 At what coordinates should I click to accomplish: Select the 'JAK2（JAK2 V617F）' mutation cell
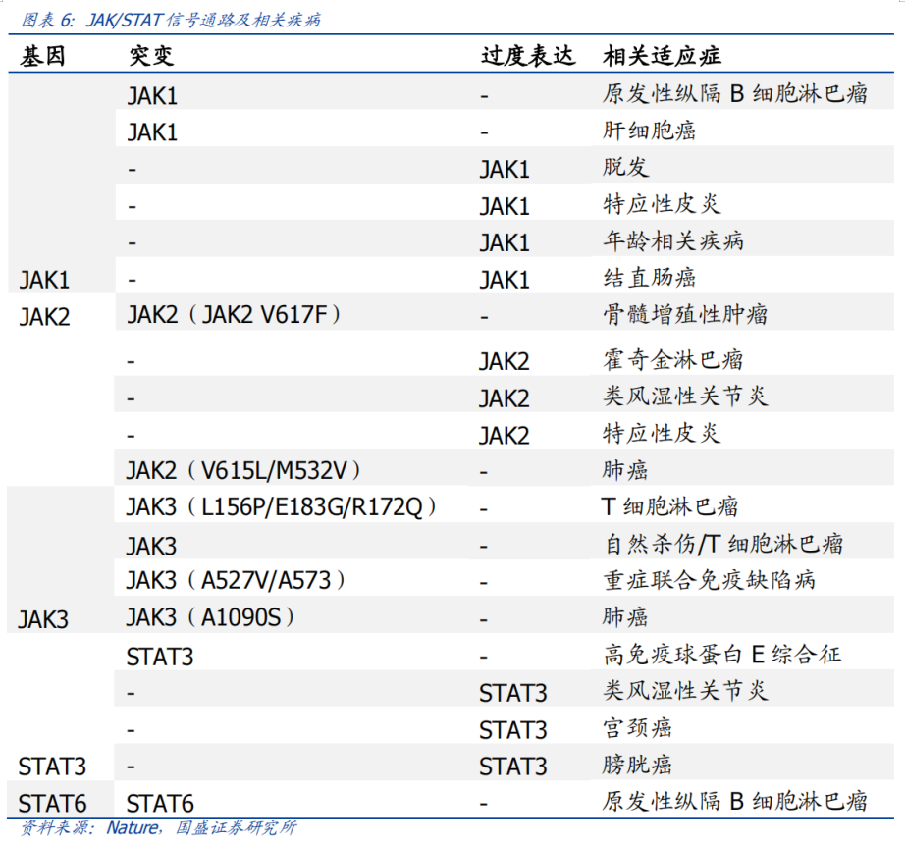pos(235,315)
